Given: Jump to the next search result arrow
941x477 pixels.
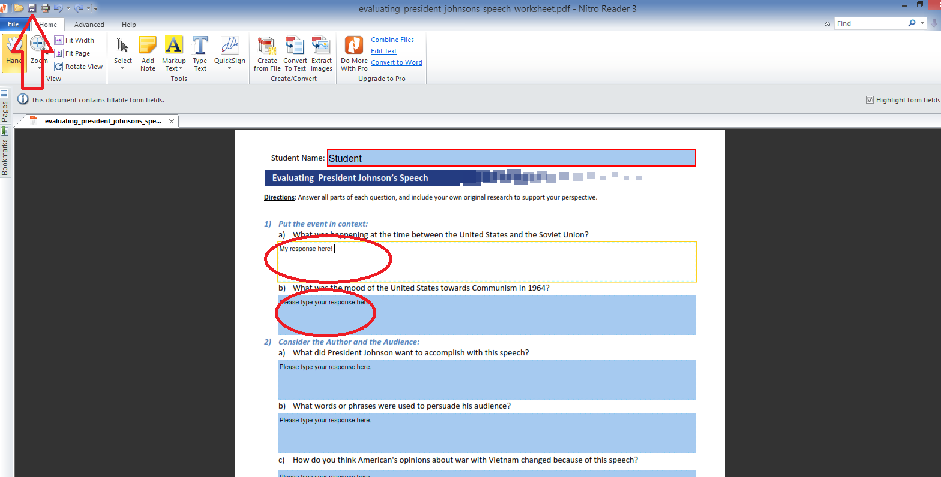Looking at the screenshot, I should (934, 23).
